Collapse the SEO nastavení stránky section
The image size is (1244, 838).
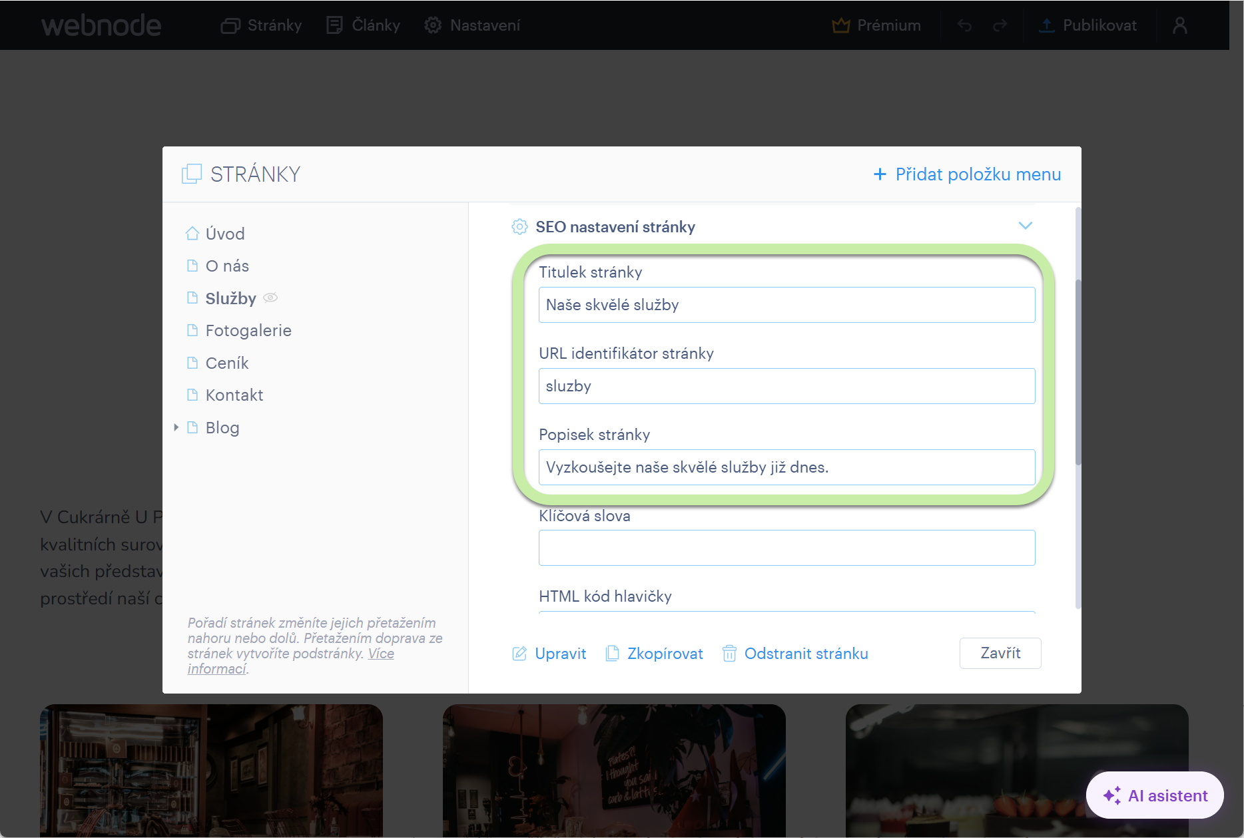[1026, 226]
